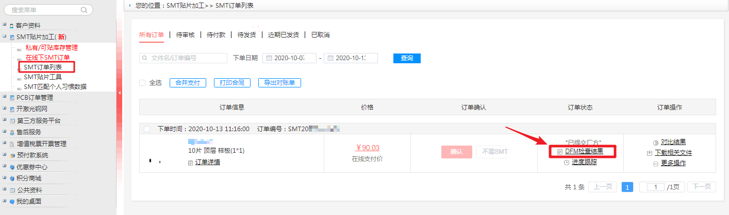Click the ellipsis icon beside 更多操作
Viewport: 729px width, 215px height.
[x=656, y=163]
